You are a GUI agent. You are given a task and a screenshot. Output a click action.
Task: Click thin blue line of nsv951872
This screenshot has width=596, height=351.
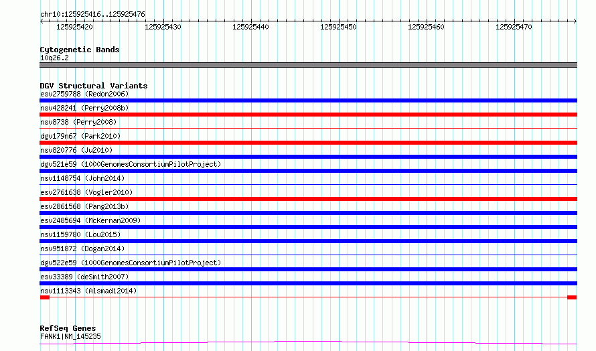(308, 255)
